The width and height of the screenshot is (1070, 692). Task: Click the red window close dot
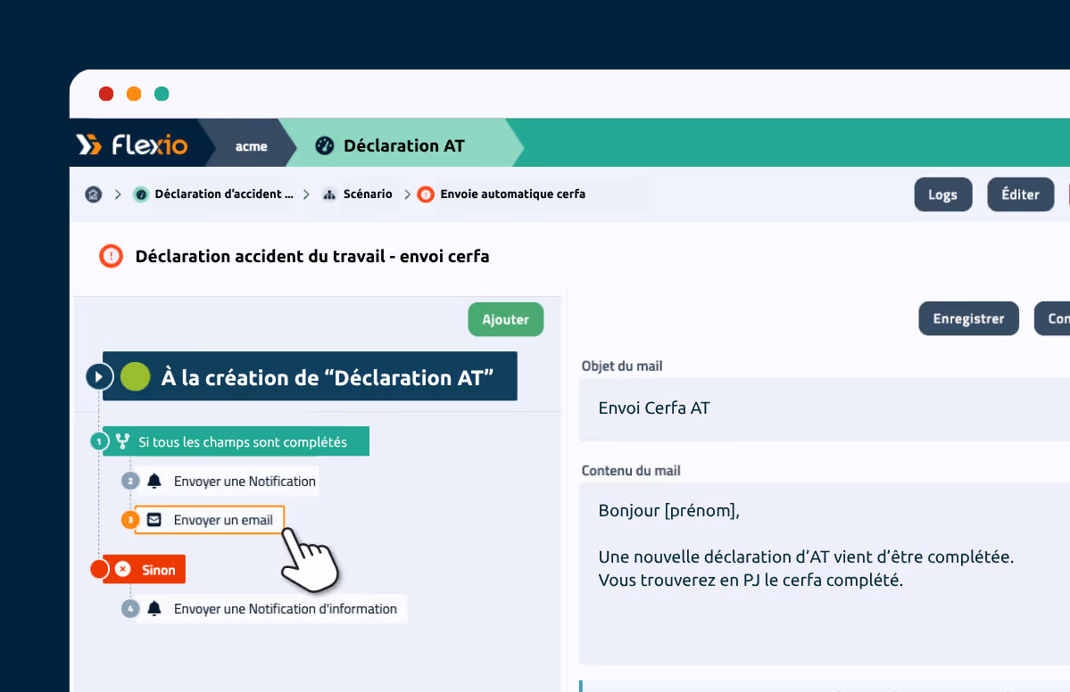[x=106, y=94]
